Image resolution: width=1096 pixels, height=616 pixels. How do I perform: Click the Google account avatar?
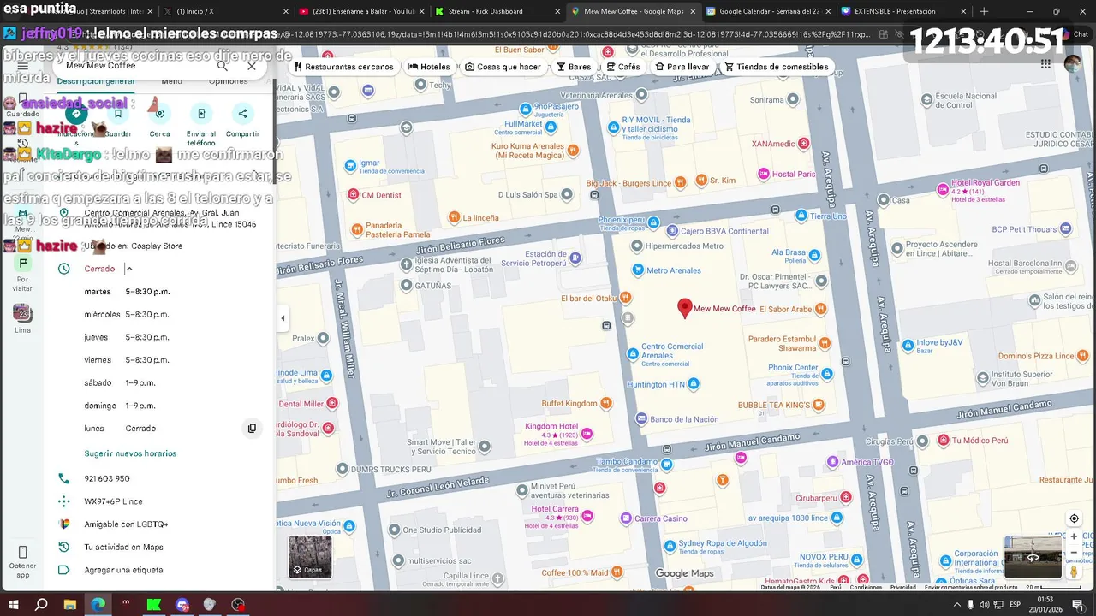[1073, 64]
